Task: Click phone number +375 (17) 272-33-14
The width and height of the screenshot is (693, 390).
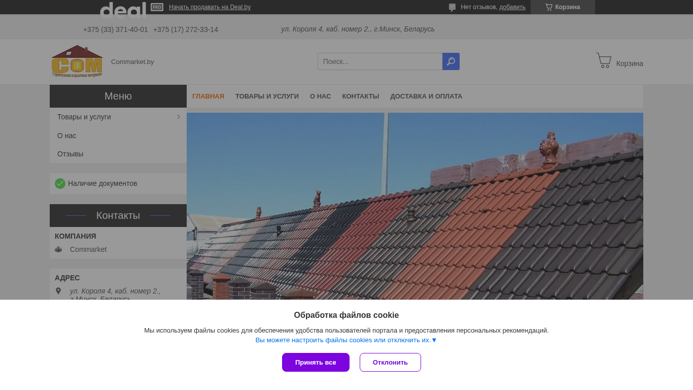Action: (x=186, y=29)
